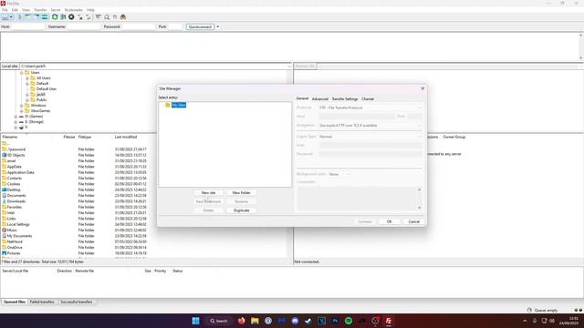
Task: Expand the Windows folder node
Action: click(x=22, y=106)
